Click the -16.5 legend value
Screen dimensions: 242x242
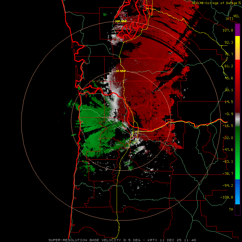coord(228,126)
